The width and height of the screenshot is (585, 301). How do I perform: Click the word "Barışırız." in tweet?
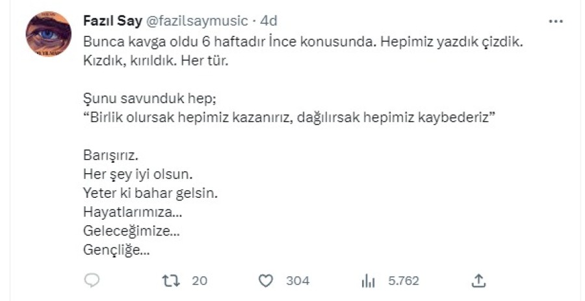[x=111, y=156]
